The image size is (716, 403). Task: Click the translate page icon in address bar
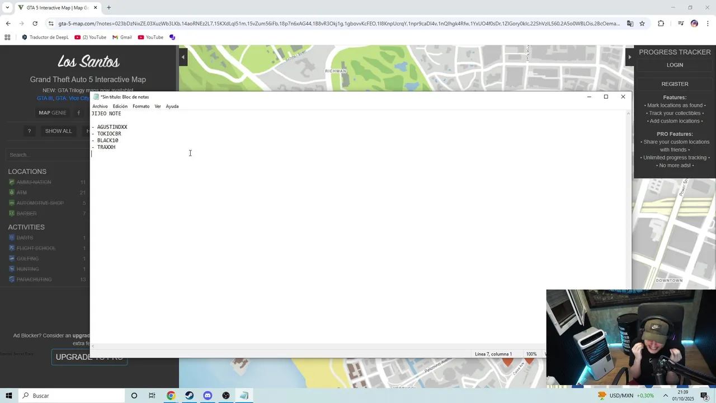tap(630, 24)
